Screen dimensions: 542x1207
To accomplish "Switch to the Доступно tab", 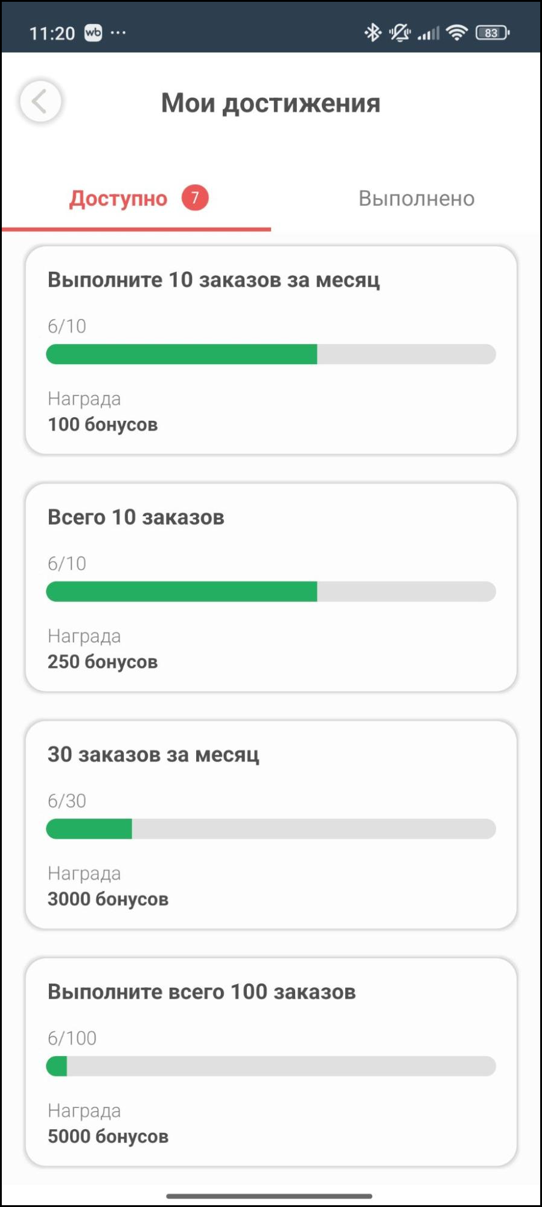I will pos(118,199).
